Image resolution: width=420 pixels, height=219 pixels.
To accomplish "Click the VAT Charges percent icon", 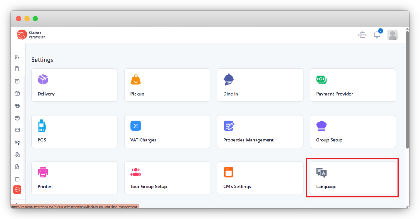I will pyautogui.click(x=136, y=125).
